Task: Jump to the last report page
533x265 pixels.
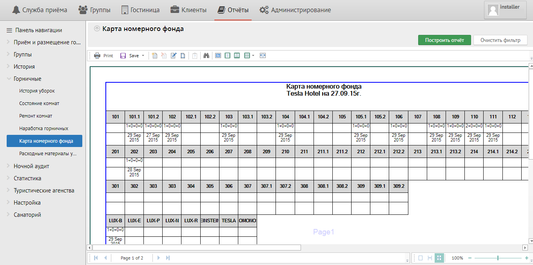Action: 168,258
